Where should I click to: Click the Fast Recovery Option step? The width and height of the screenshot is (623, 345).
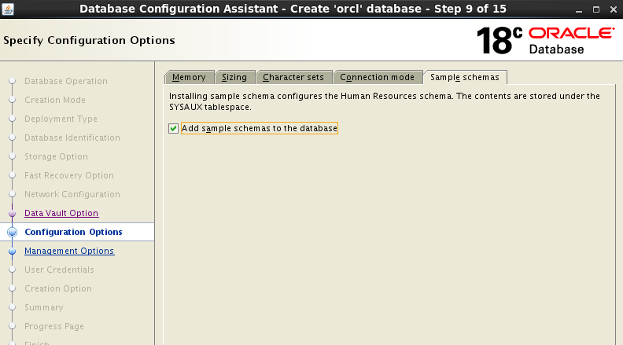click(69, 175)
